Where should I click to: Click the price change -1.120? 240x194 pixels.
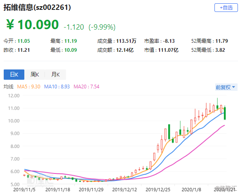(74, 27)
